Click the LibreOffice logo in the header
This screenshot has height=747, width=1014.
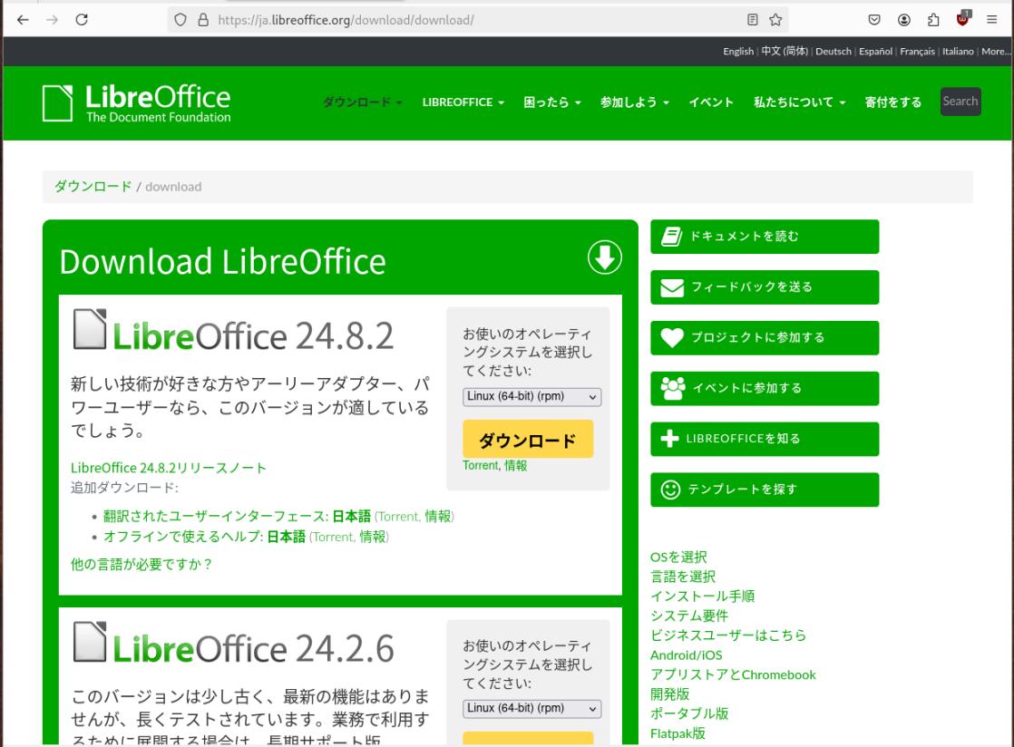(x=136, y=103)
